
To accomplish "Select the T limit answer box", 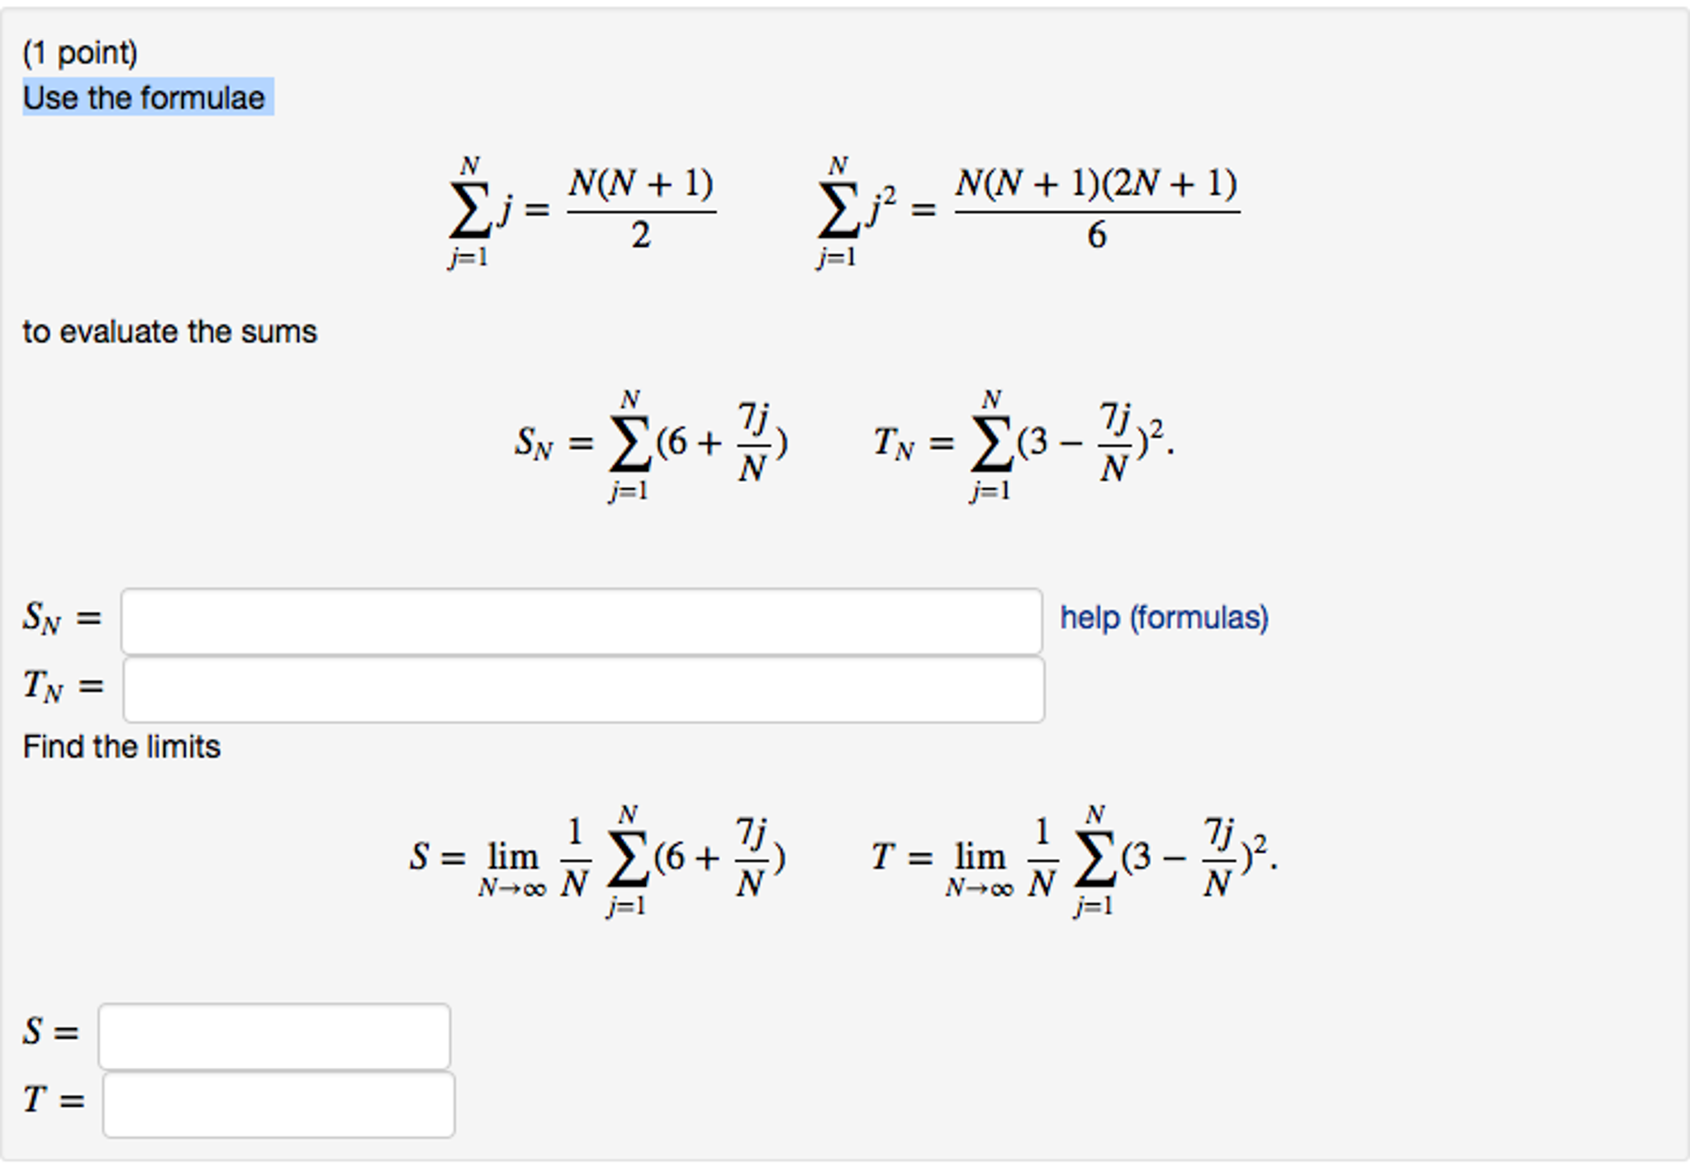I will (277, 1102).
